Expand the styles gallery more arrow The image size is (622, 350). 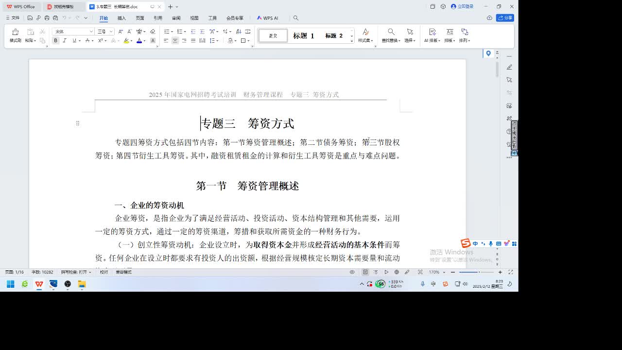click(x=352, y=41)
